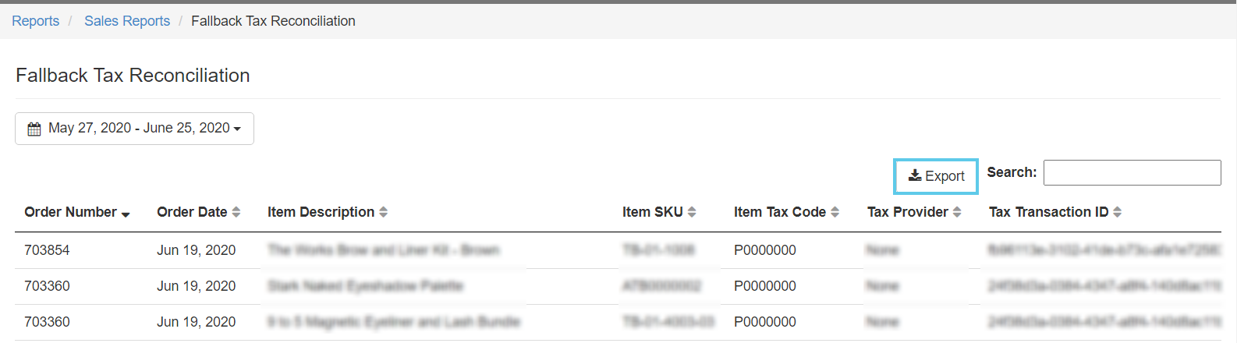Click Order Date sort arrows icon
This screenshot has height=343, width=1237.
pyautogui.click(x=236, y=212)
